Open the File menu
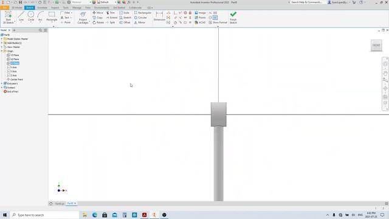This screenshot has height=219, width=389. pyautogui.click(x=5, y=8)
